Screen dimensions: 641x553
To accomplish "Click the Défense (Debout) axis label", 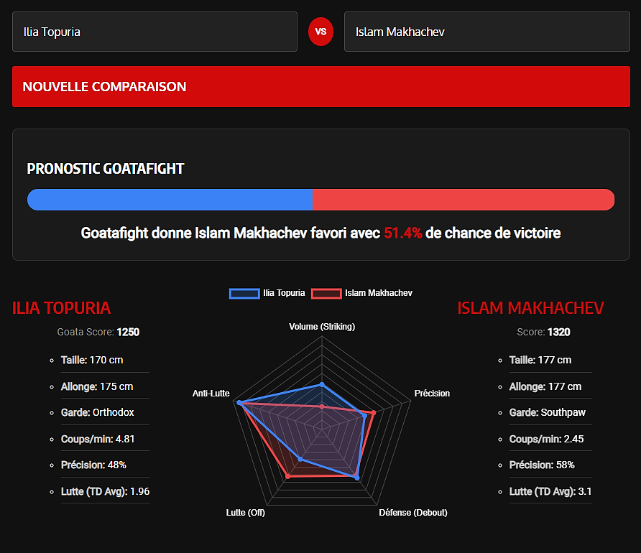I will coord(413,512).
